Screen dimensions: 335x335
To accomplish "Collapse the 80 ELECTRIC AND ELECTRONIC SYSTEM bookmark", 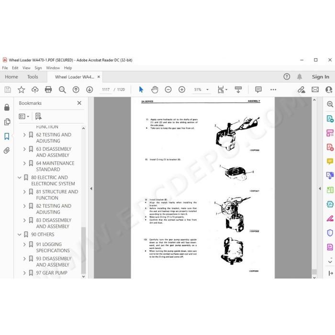I will pos(20,178).
